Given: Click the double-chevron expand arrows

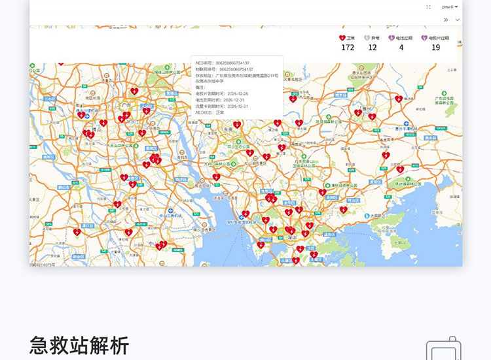Looking at the screenshot, I should 445,20.
